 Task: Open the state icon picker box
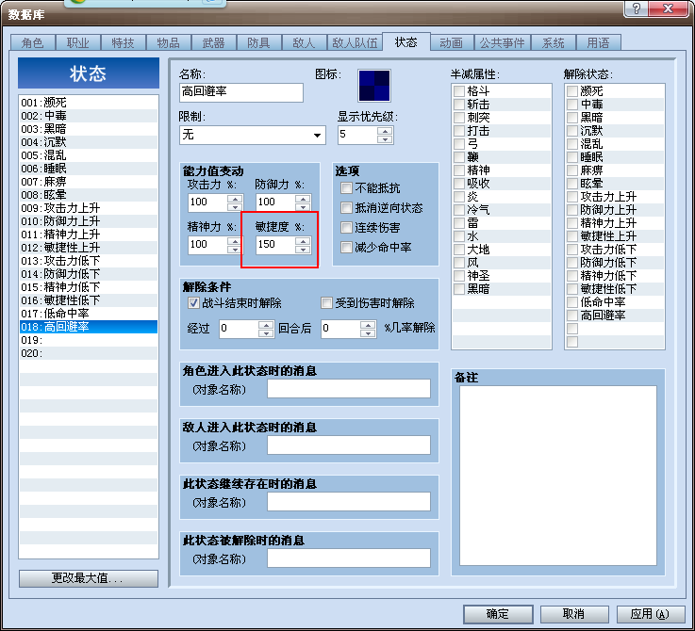point(374,86)
